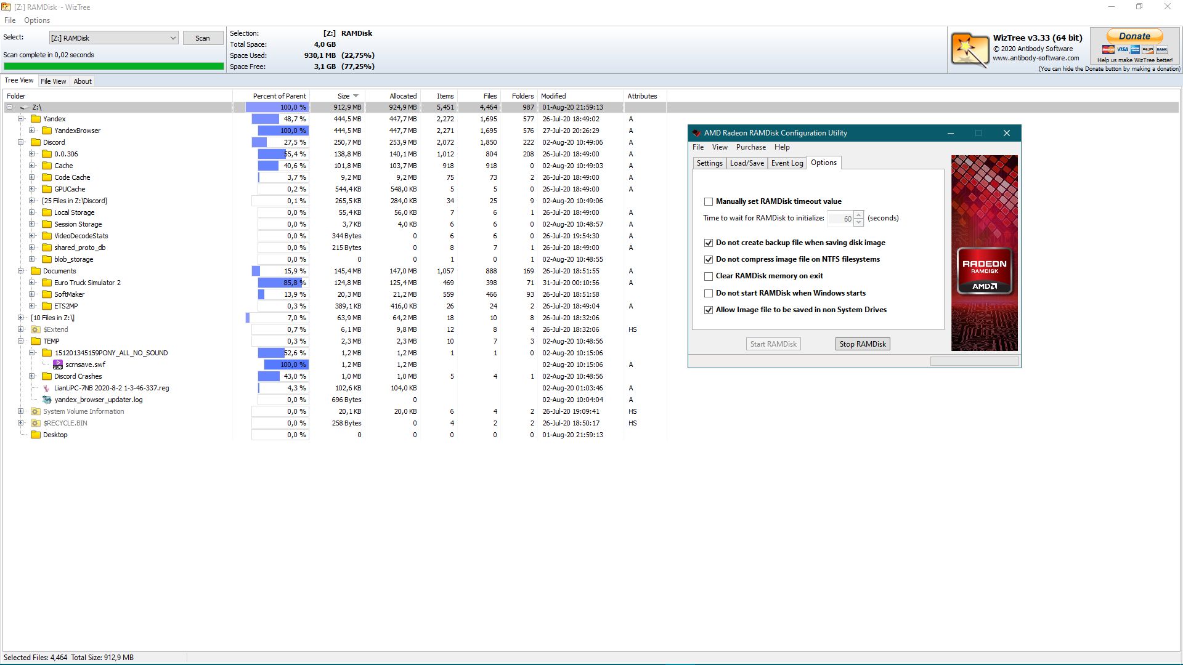Collapse the Yandex folder tree node
The image size is (1183, 665).
[x=20, y=119]
